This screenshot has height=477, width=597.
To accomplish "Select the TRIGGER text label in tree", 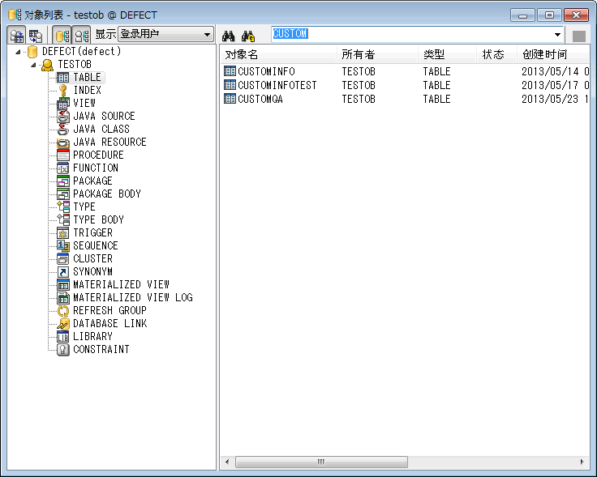I will (93, 233).
